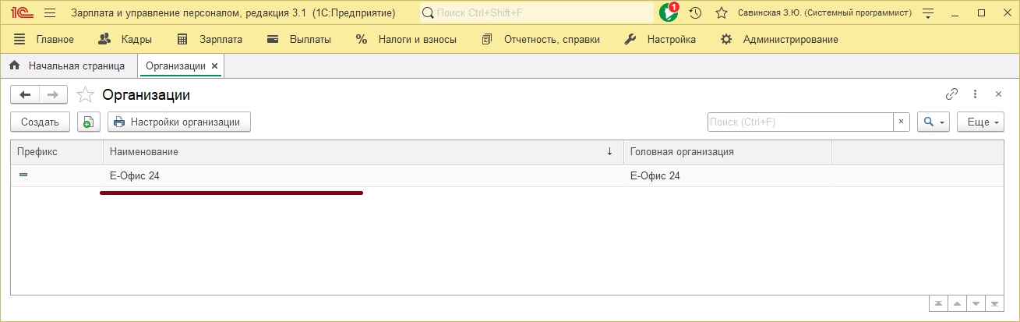
Task: Close the Организации form with x
Action: pos(997,94)
